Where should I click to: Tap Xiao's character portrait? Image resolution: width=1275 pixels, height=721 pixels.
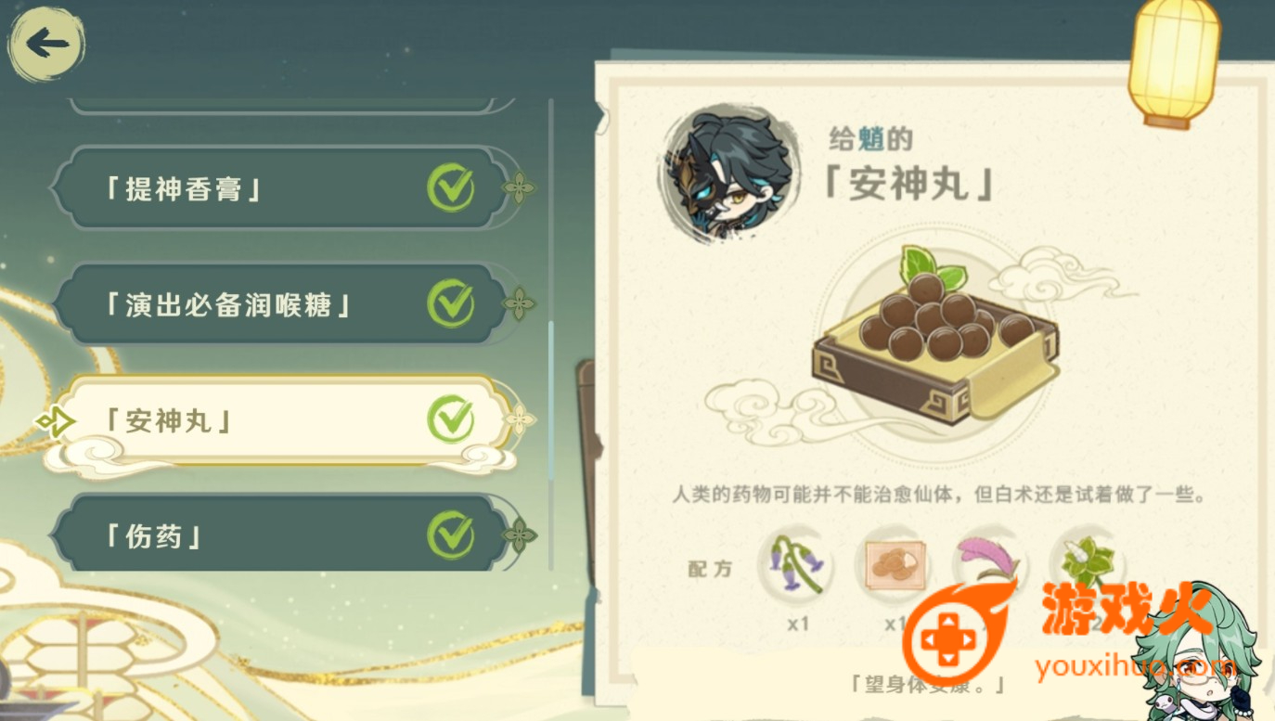point(729,175)
